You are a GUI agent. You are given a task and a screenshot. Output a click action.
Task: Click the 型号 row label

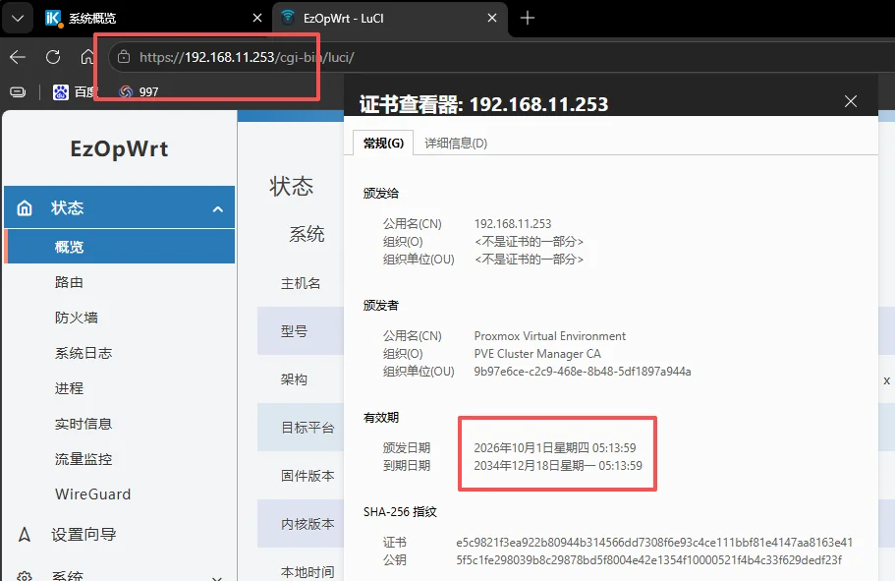[x=294, y=331]
